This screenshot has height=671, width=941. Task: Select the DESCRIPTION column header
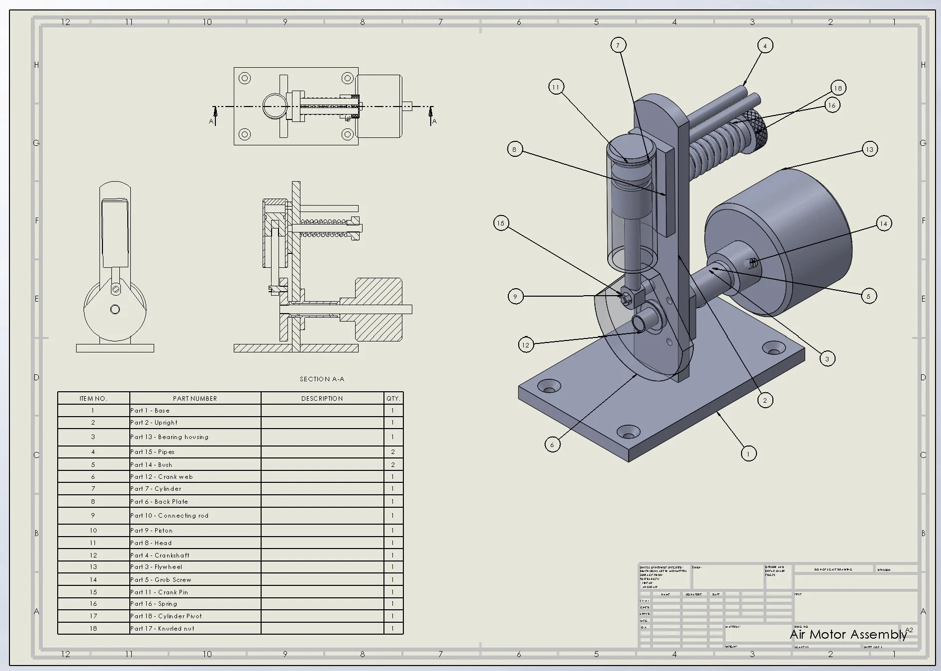point(322,398)
